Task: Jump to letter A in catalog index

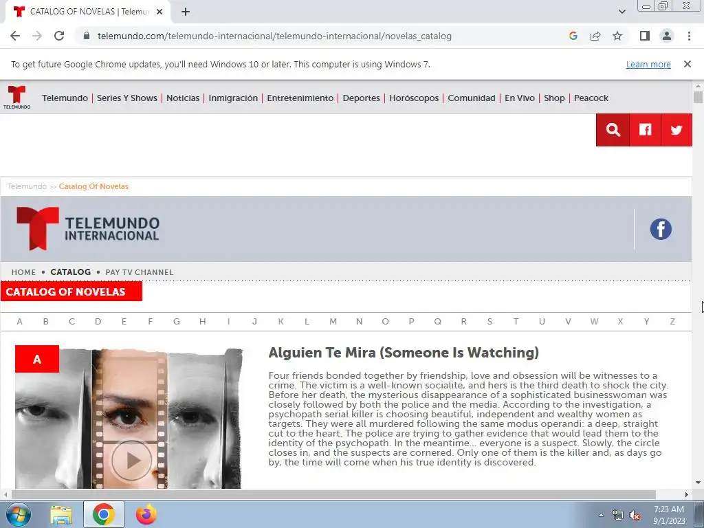Action: coord(19,322)
